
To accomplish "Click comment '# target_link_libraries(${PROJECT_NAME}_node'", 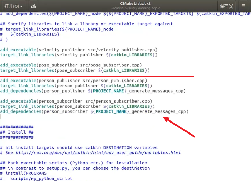I will tap(57, 29).
